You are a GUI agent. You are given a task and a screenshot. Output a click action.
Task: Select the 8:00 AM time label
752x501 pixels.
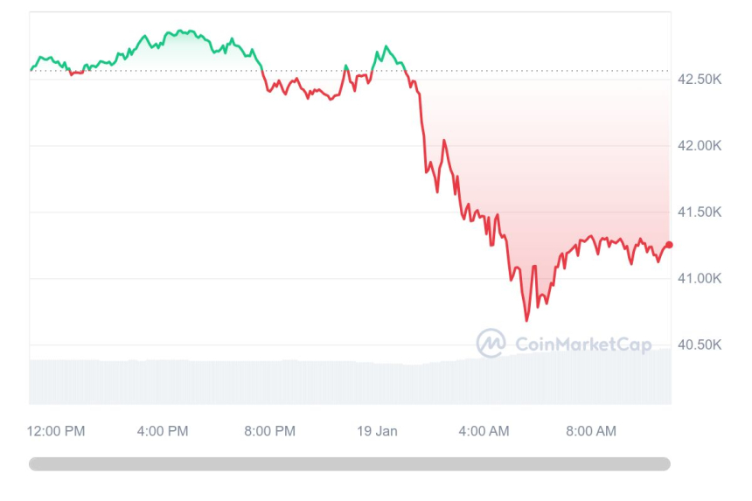591,431
